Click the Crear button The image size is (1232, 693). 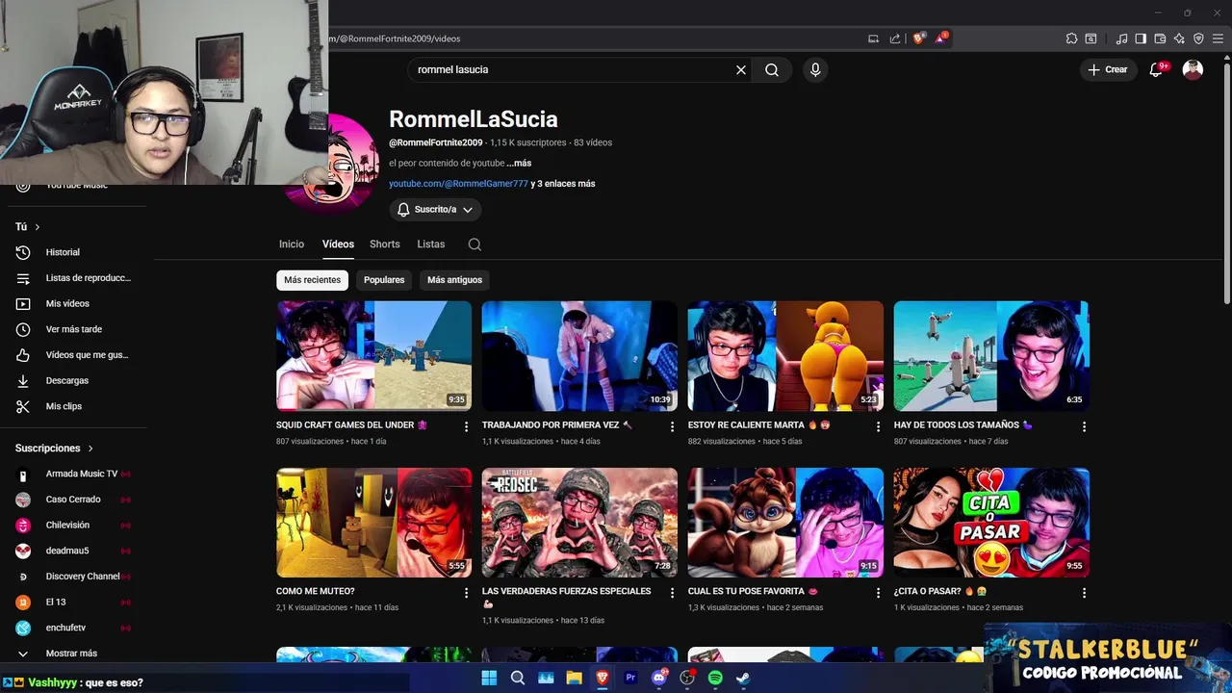(1108, 69)
